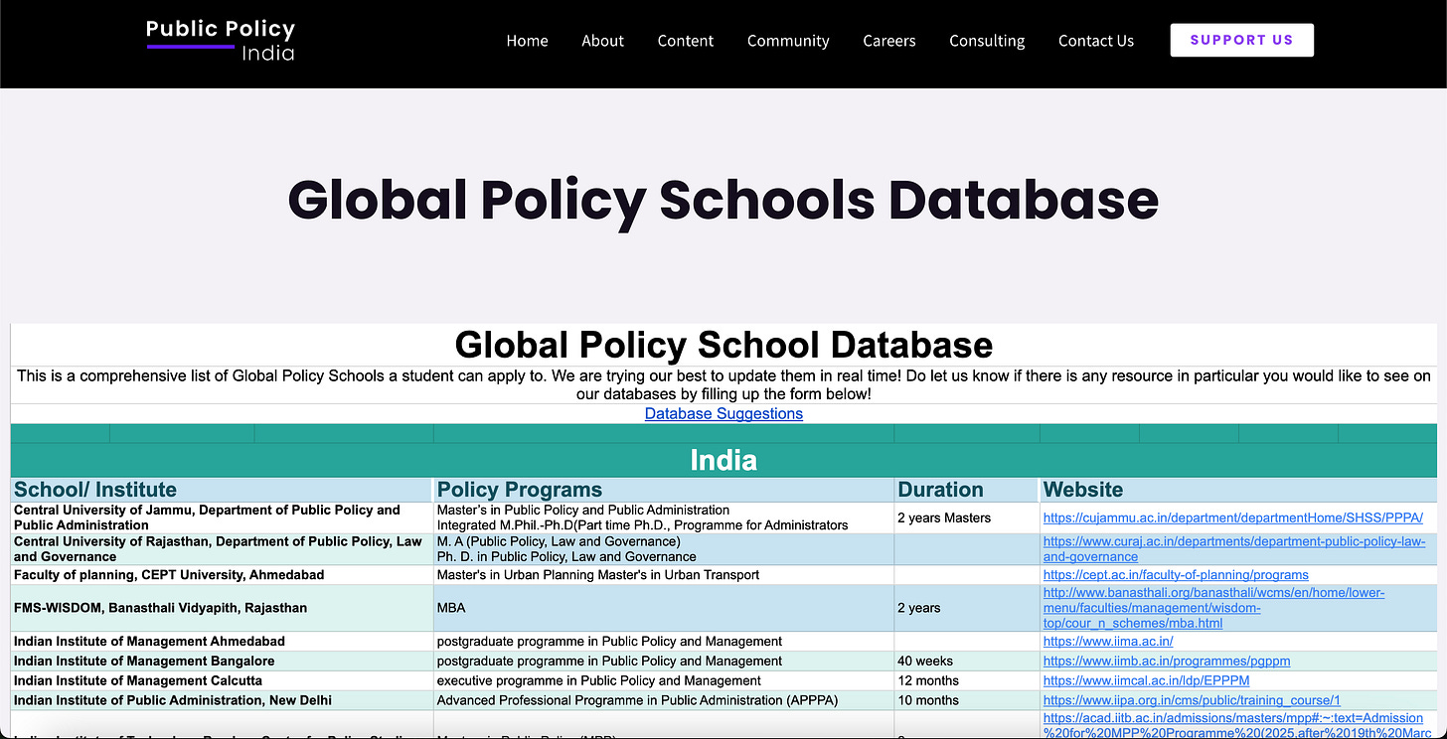Image resolution: width=1447 pixels, height=739 pixels.
Task: Click the Global Policy School Database sheet title
Action: pyautogui.click(x=723, y=345)
